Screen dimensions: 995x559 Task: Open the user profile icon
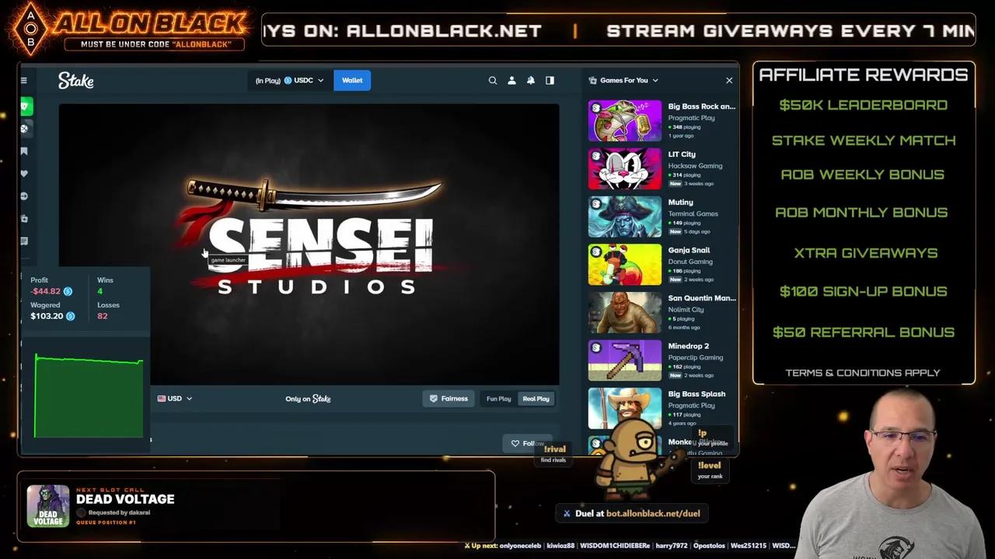pyautogui.click(x=511, y=81)
